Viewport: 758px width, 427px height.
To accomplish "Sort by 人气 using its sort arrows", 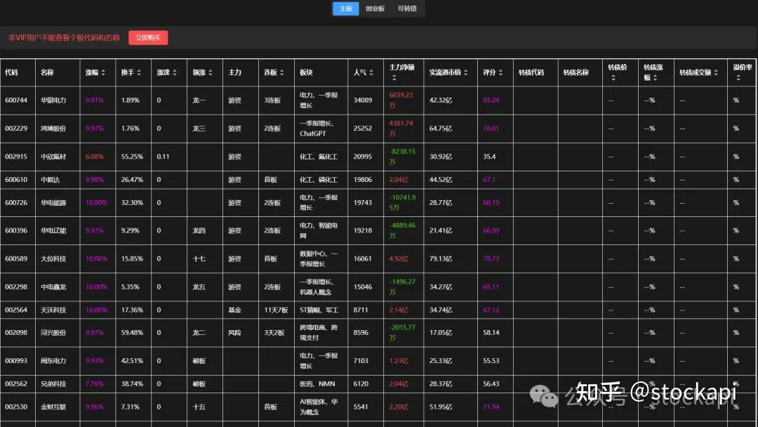I will coord(370,72).
